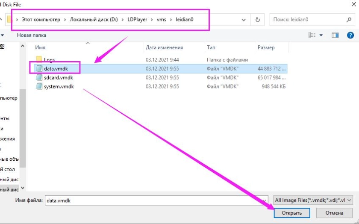This screenshot has height=224, width=359.
Task: Create a folder via Новая папка
Action: coord(32,35)
